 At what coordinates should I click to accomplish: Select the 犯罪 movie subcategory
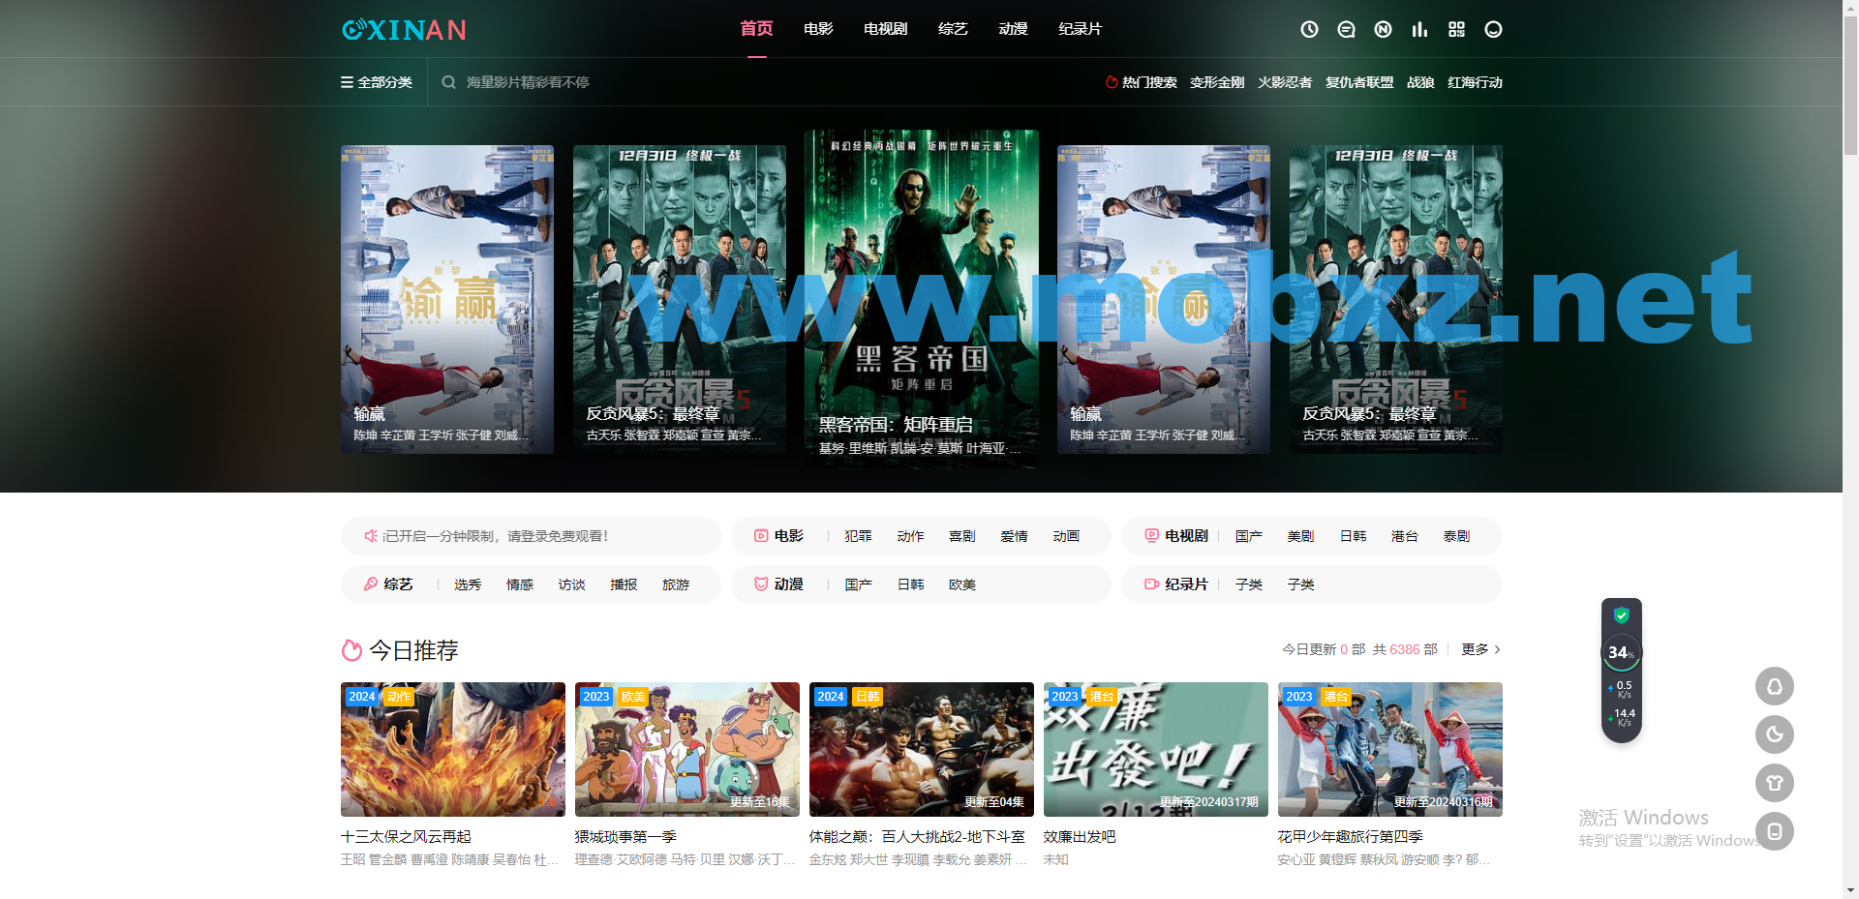pyautogui.click(x=858, y=536)
